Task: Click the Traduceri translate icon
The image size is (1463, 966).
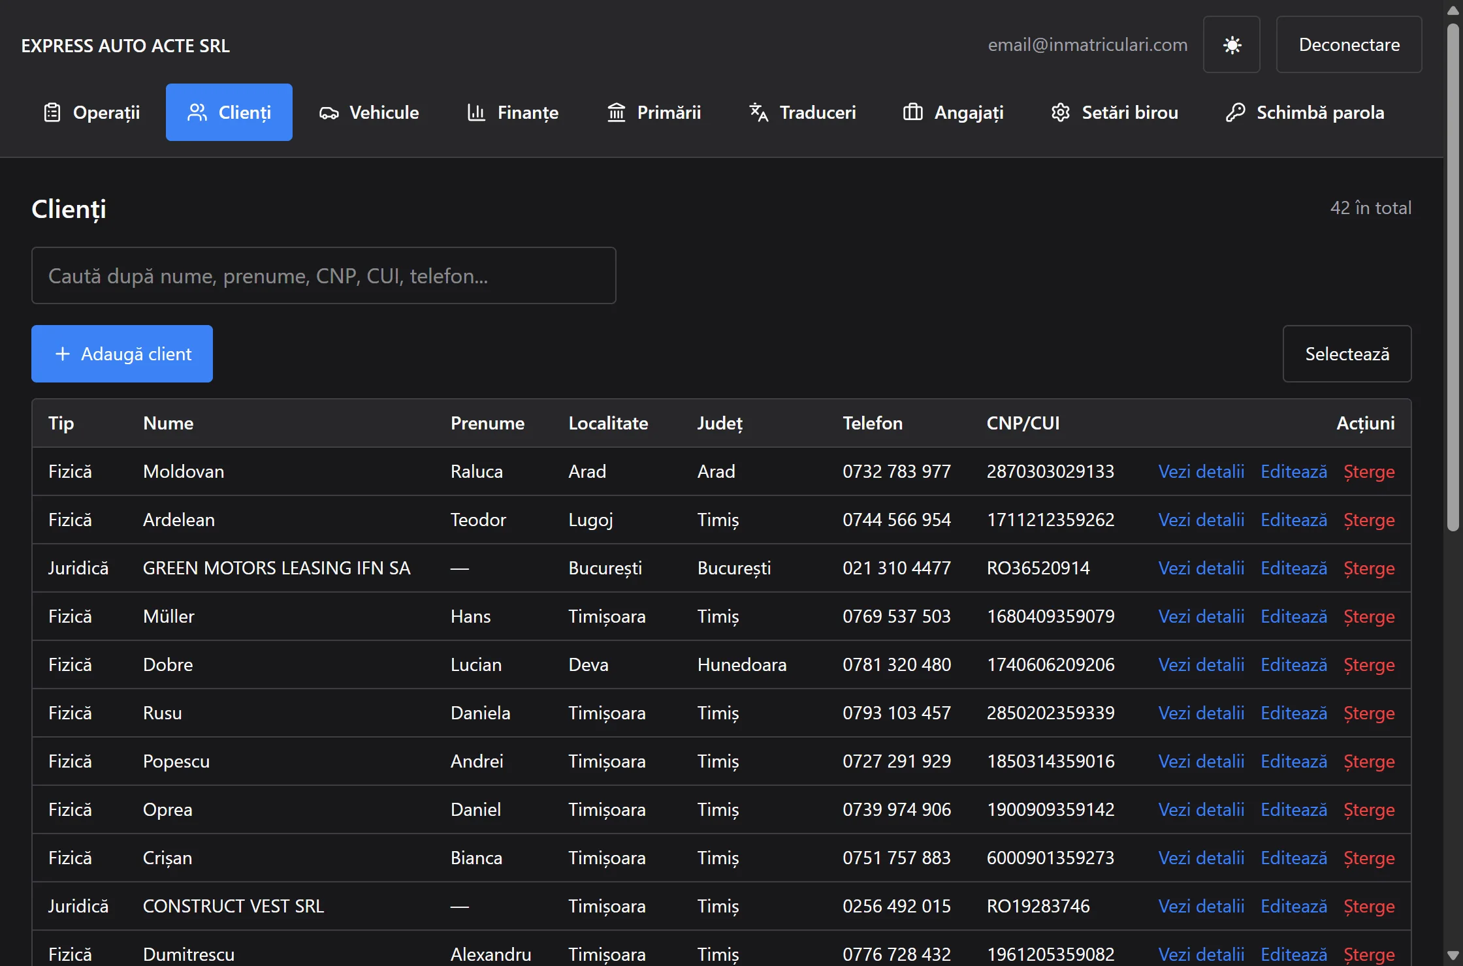Action: [758, 112]
